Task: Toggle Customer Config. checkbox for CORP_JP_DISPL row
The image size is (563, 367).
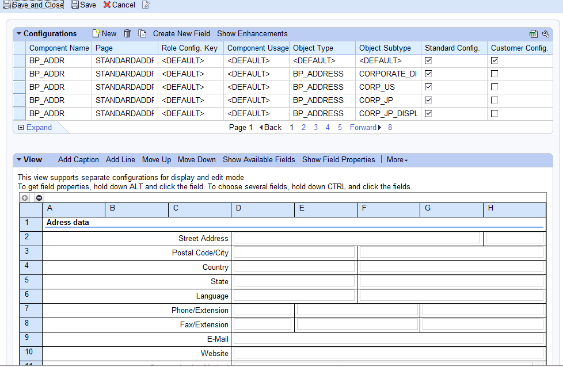Action: coord(494,113)
